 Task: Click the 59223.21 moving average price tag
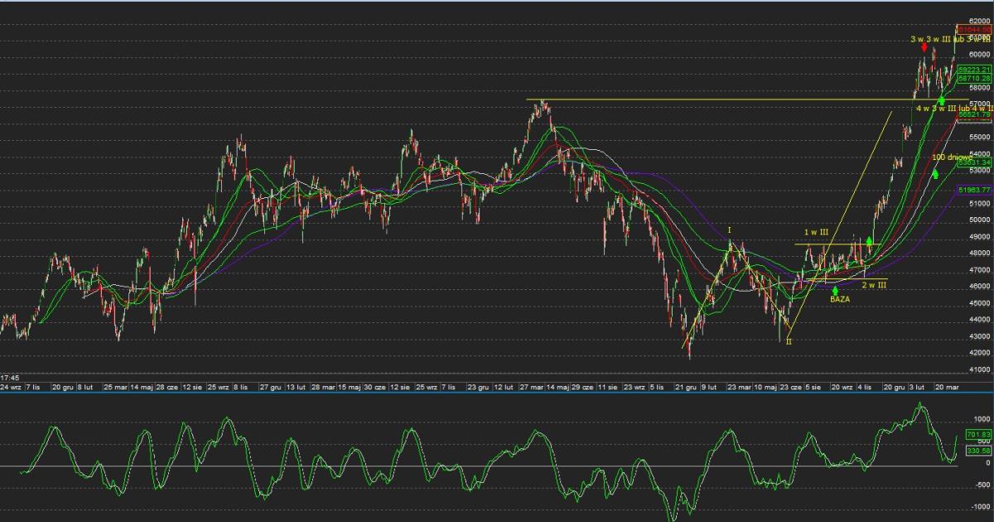pyautogui.click(x=974, y=70)
